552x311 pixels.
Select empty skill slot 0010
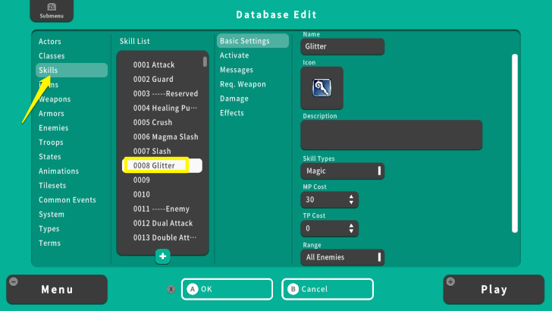coord(162,195)
